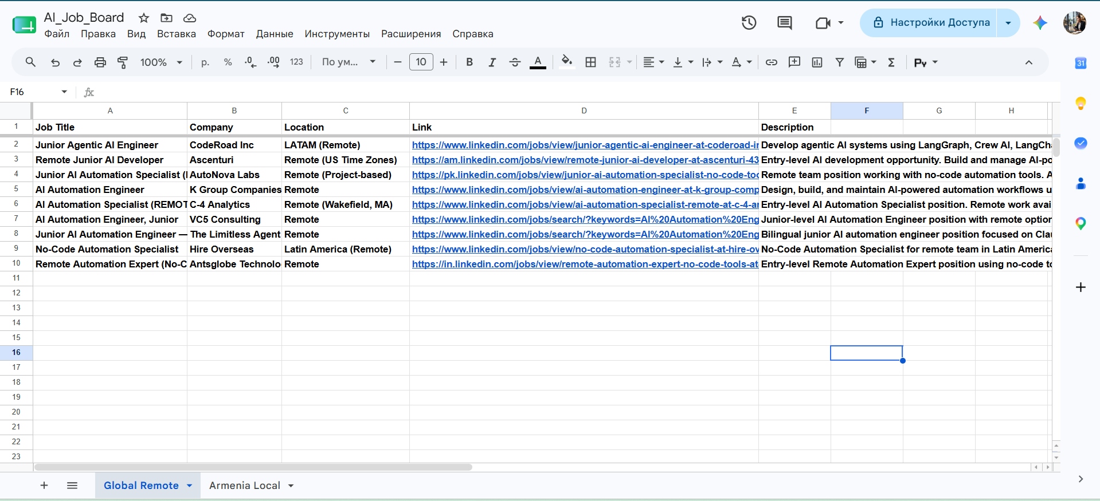This screenshot has width=1100, height=501.
Task: Add a comment to cell
Action: point(794,62)
